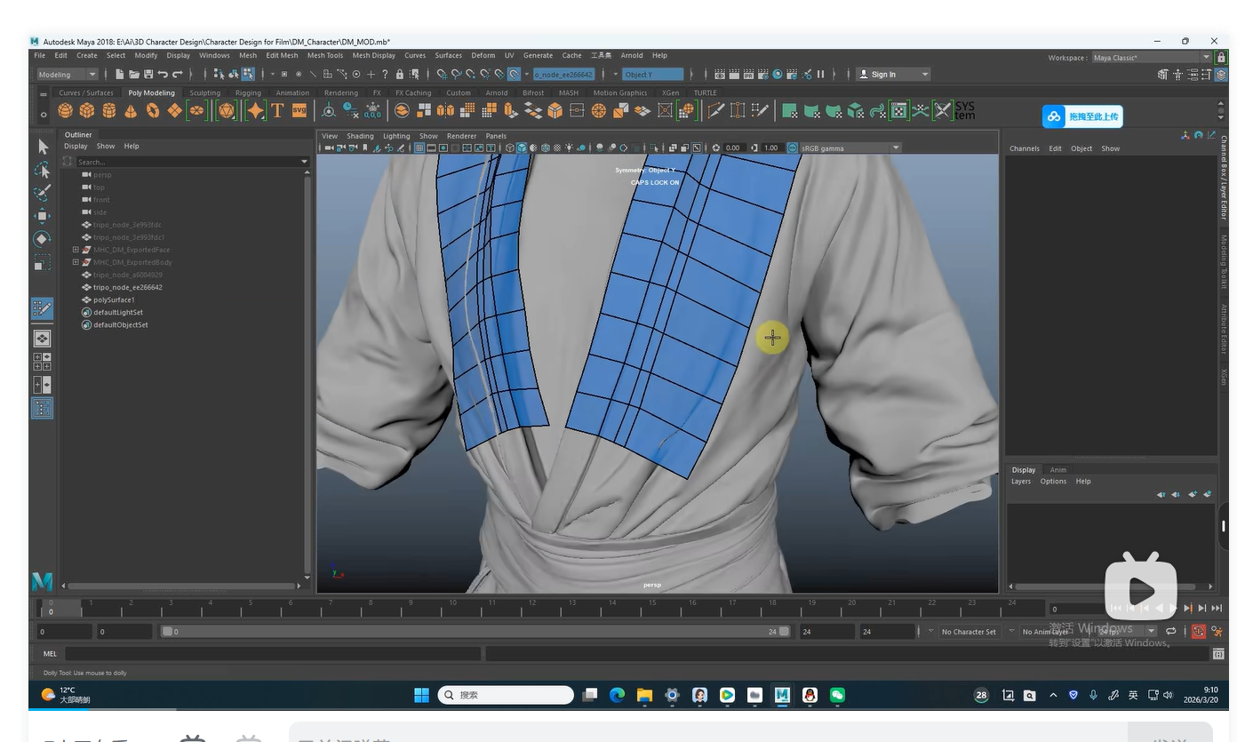Open the sRGB gamma view transform dropdown

[x=850, y=148]
